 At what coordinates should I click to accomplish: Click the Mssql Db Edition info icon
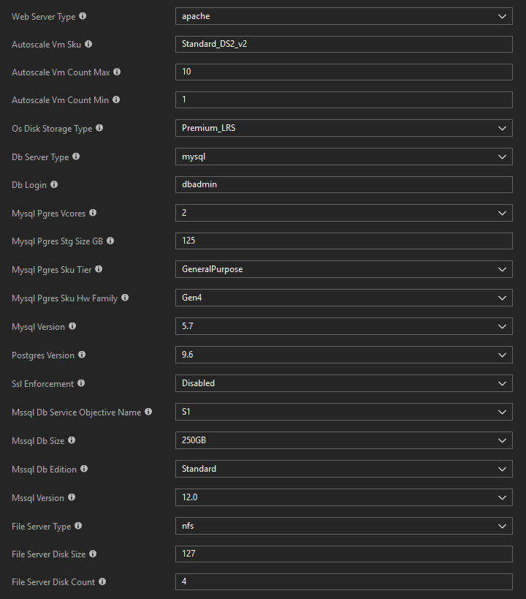(83, 468)
